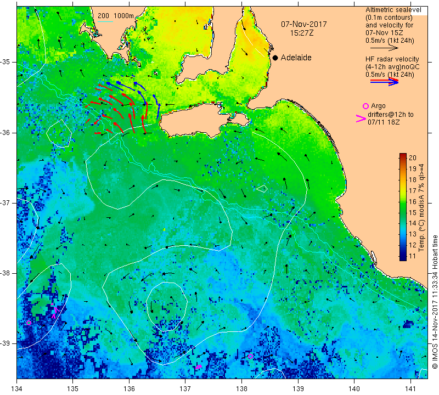
Task: Click the "200 1000m" depth contour label
Action: 116,16
